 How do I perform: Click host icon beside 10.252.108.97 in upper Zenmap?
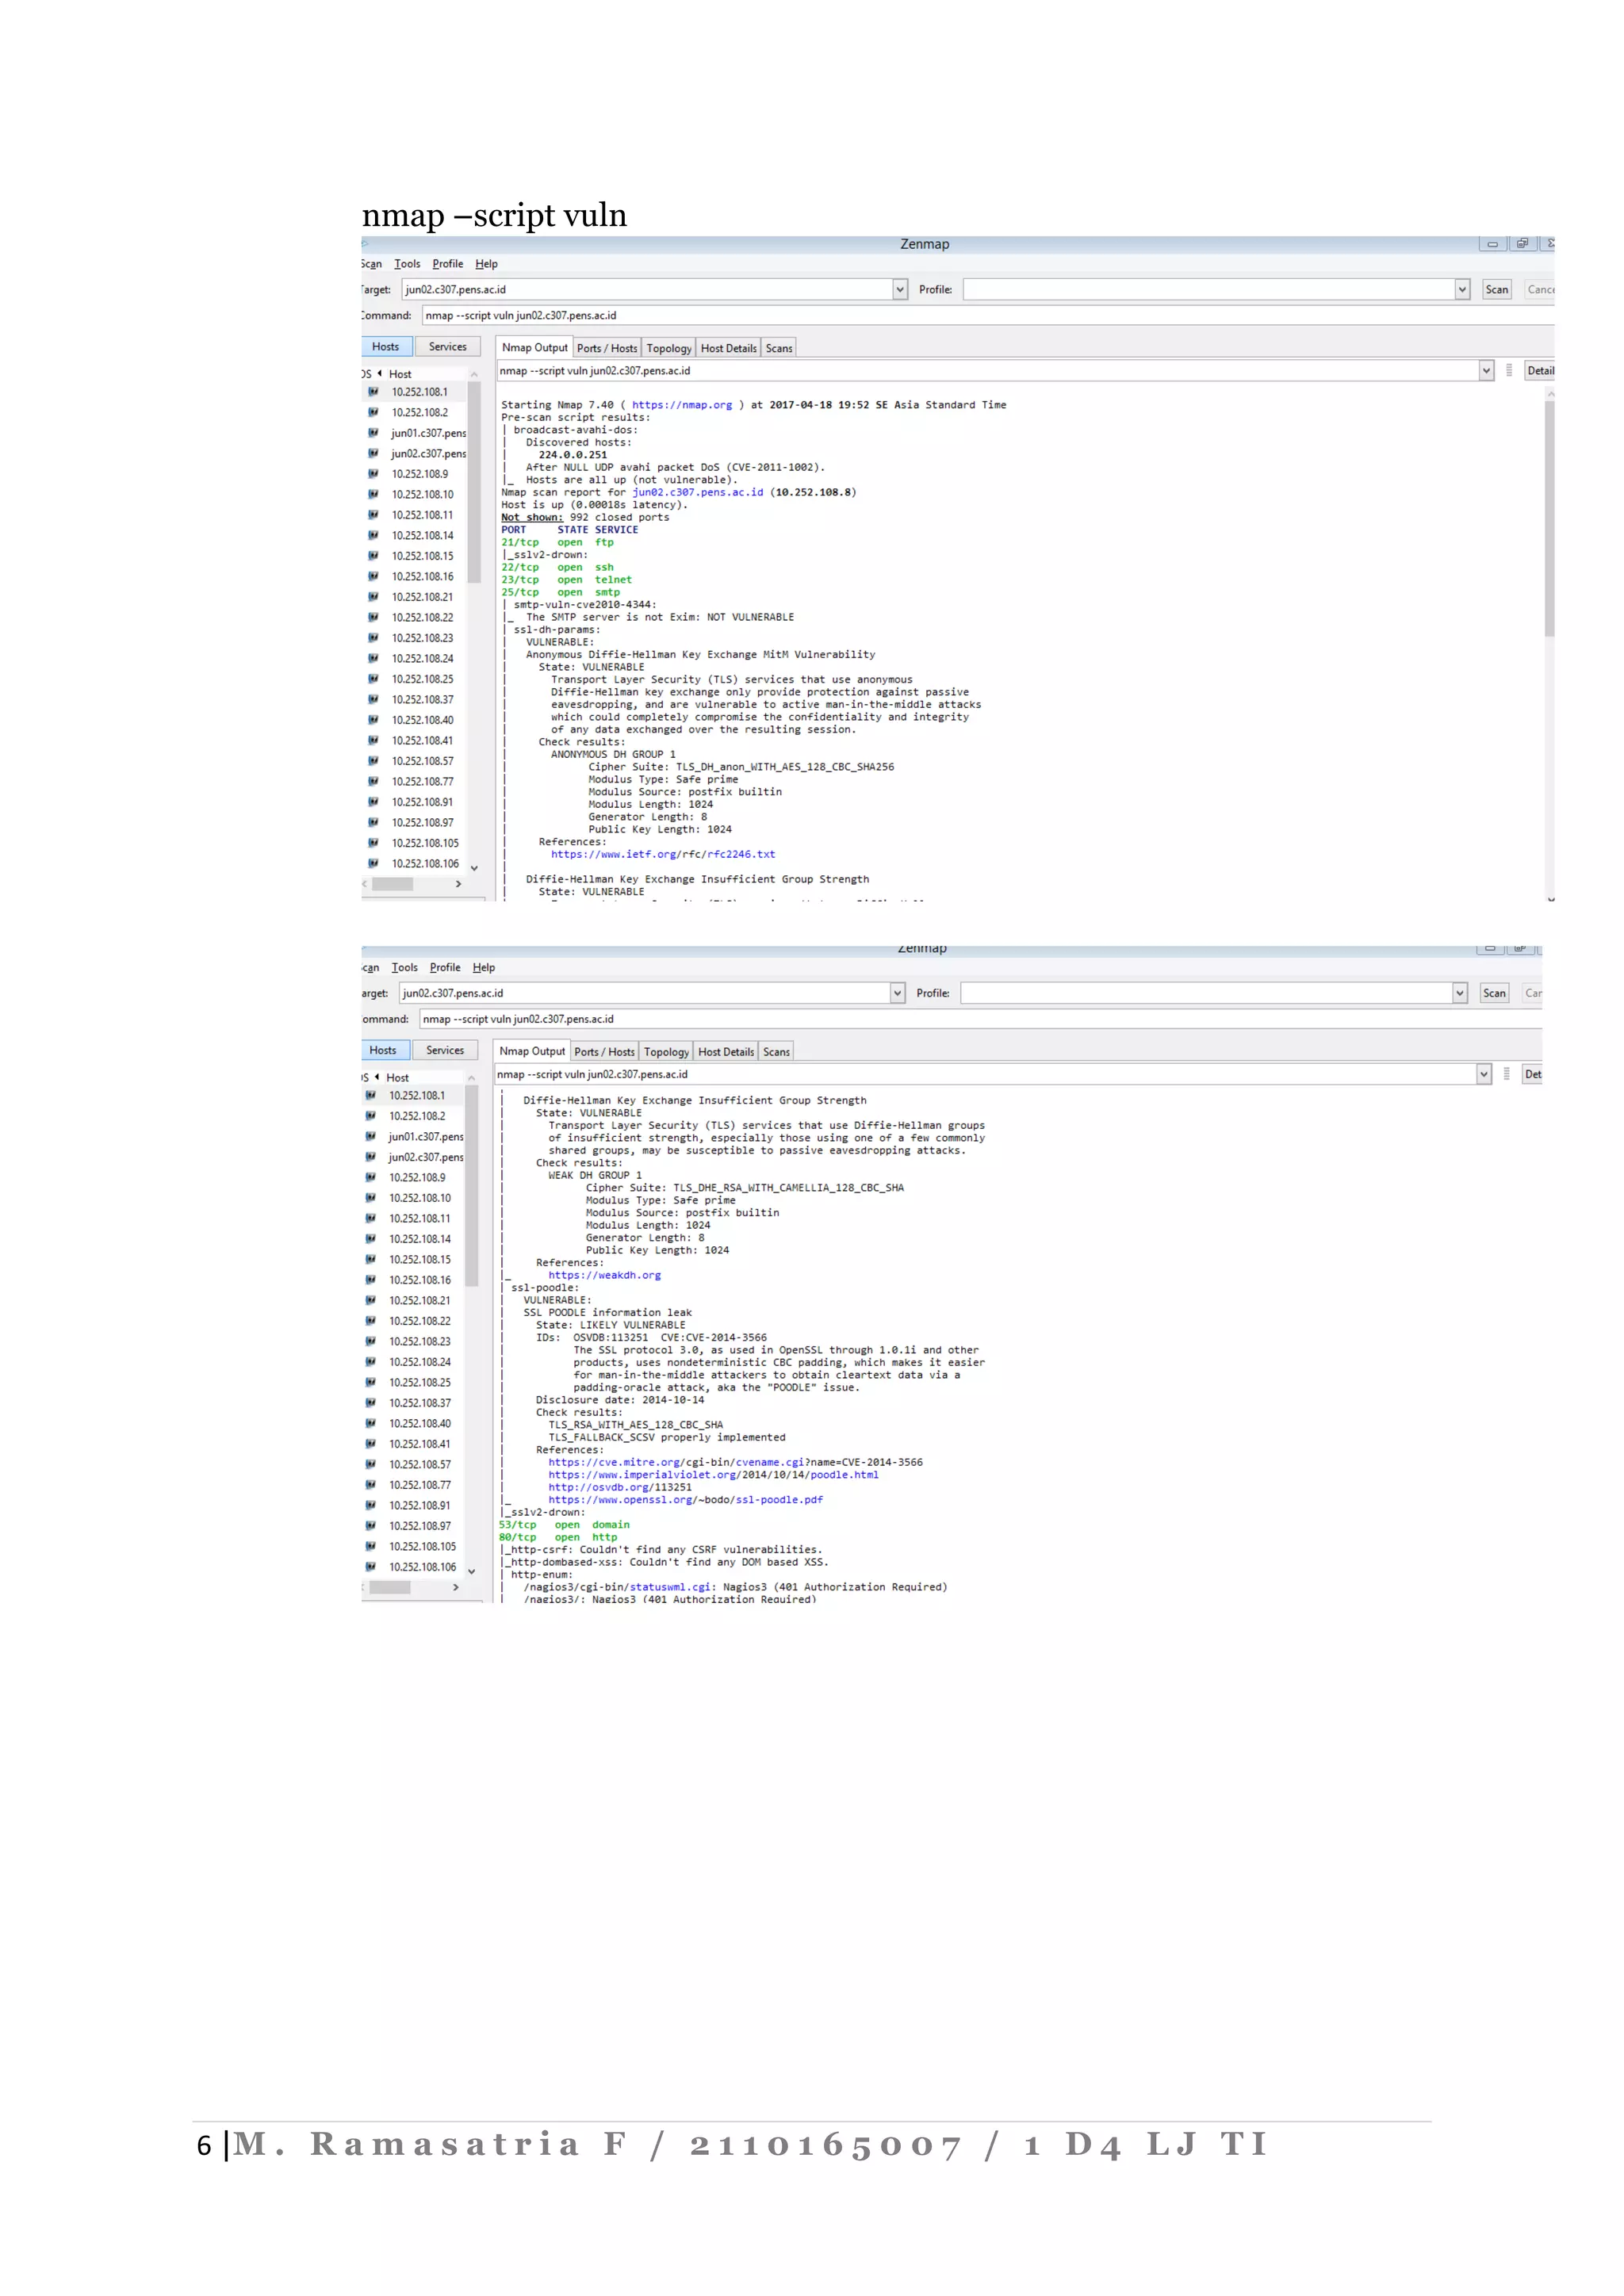pos(373,822)
